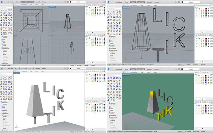The height and width of the screenshot is (133, 213).
Task: Select the arrow pointer tool in four-viewport window
Action: tap(1, 10)
